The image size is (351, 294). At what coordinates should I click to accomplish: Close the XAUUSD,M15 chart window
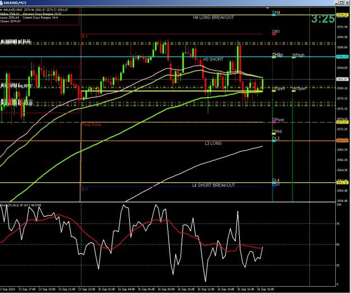(x=347, y=2)
